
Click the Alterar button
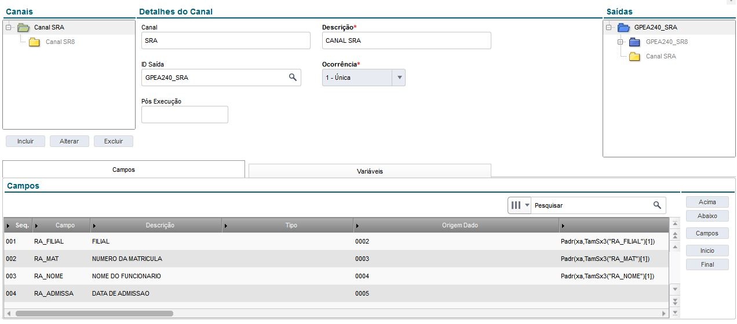[70, 141]
